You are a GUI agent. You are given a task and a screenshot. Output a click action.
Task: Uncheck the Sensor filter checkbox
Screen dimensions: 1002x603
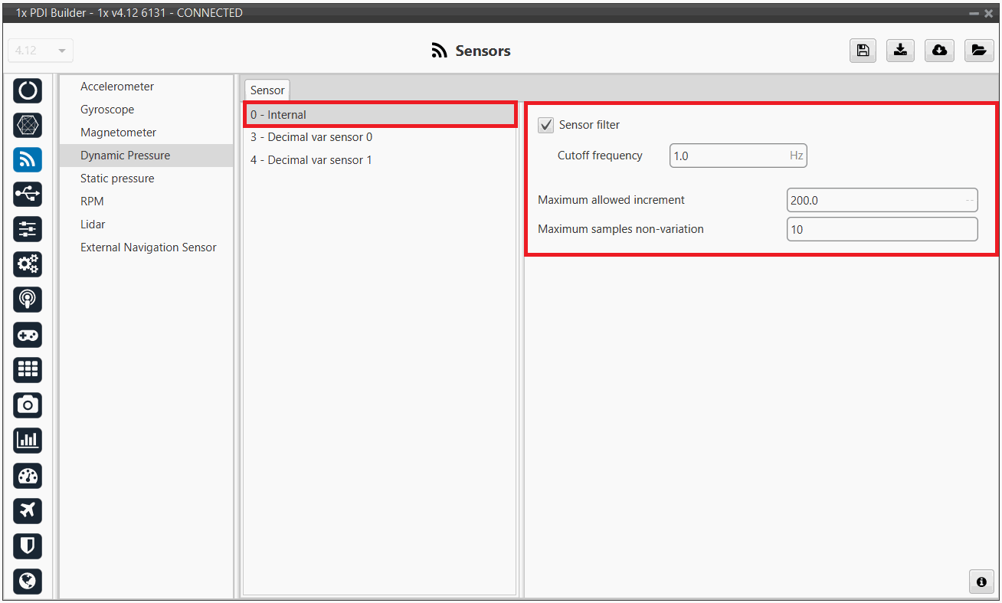546,125
